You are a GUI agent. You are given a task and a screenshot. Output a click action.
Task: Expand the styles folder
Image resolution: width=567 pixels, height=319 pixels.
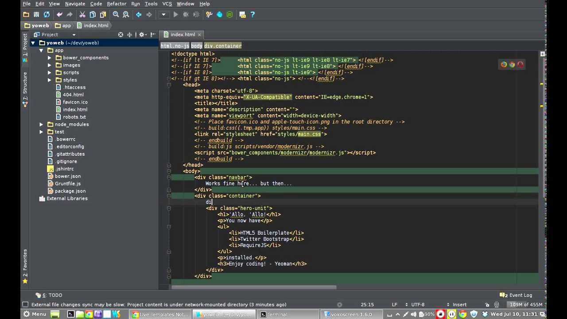click(50, 80)
